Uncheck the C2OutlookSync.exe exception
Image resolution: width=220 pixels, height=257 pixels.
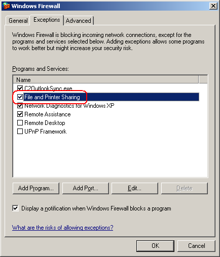click(20, 88)
